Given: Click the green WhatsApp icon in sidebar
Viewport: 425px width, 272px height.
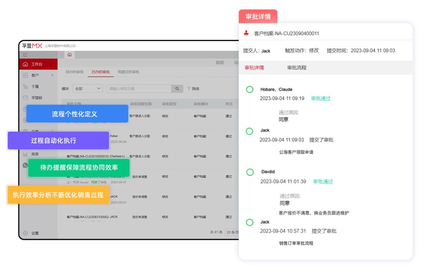Looking at the screenshot, I should [x=25, y=165].
